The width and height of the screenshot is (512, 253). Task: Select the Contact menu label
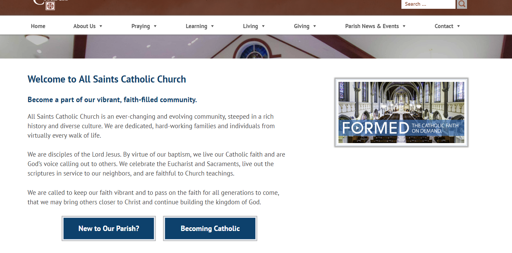click(x=444, y=26)
